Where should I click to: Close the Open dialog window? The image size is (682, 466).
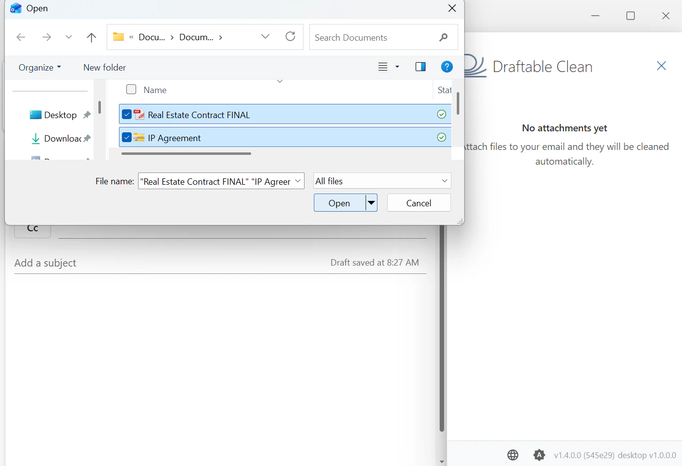[452, 8]
